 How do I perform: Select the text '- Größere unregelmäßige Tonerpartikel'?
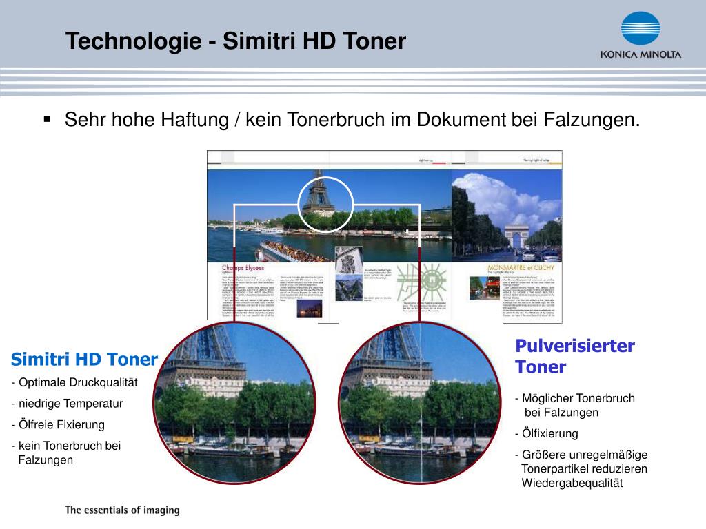(581, 461)
